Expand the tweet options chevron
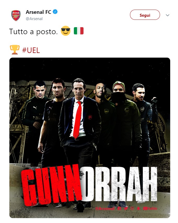This screenshot has width=178, height=223. point(168,15)
